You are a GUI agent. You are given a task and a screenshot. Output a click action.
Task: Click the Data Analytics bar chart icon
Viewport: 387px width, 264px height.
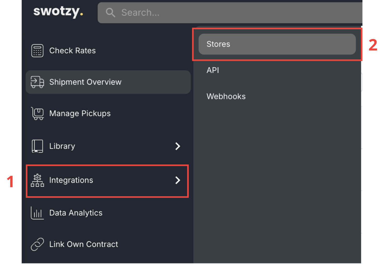[x=37, y=213]
